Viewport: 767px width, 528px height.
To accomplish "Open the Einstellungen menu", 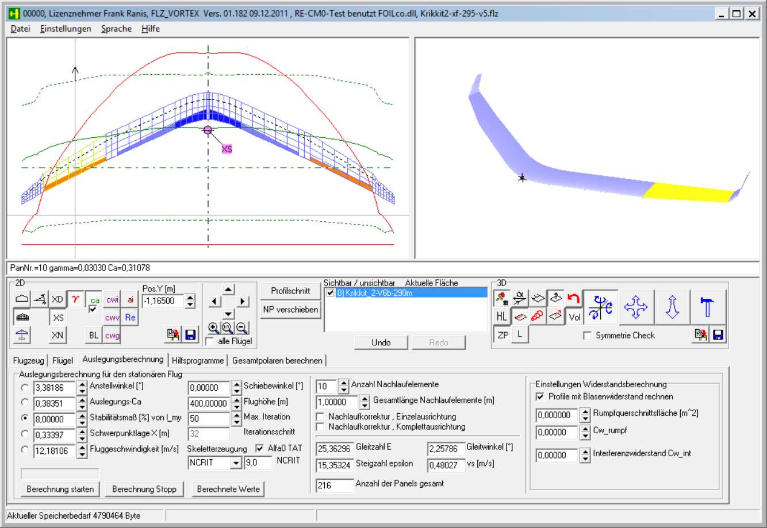I will tap(66, 29).
